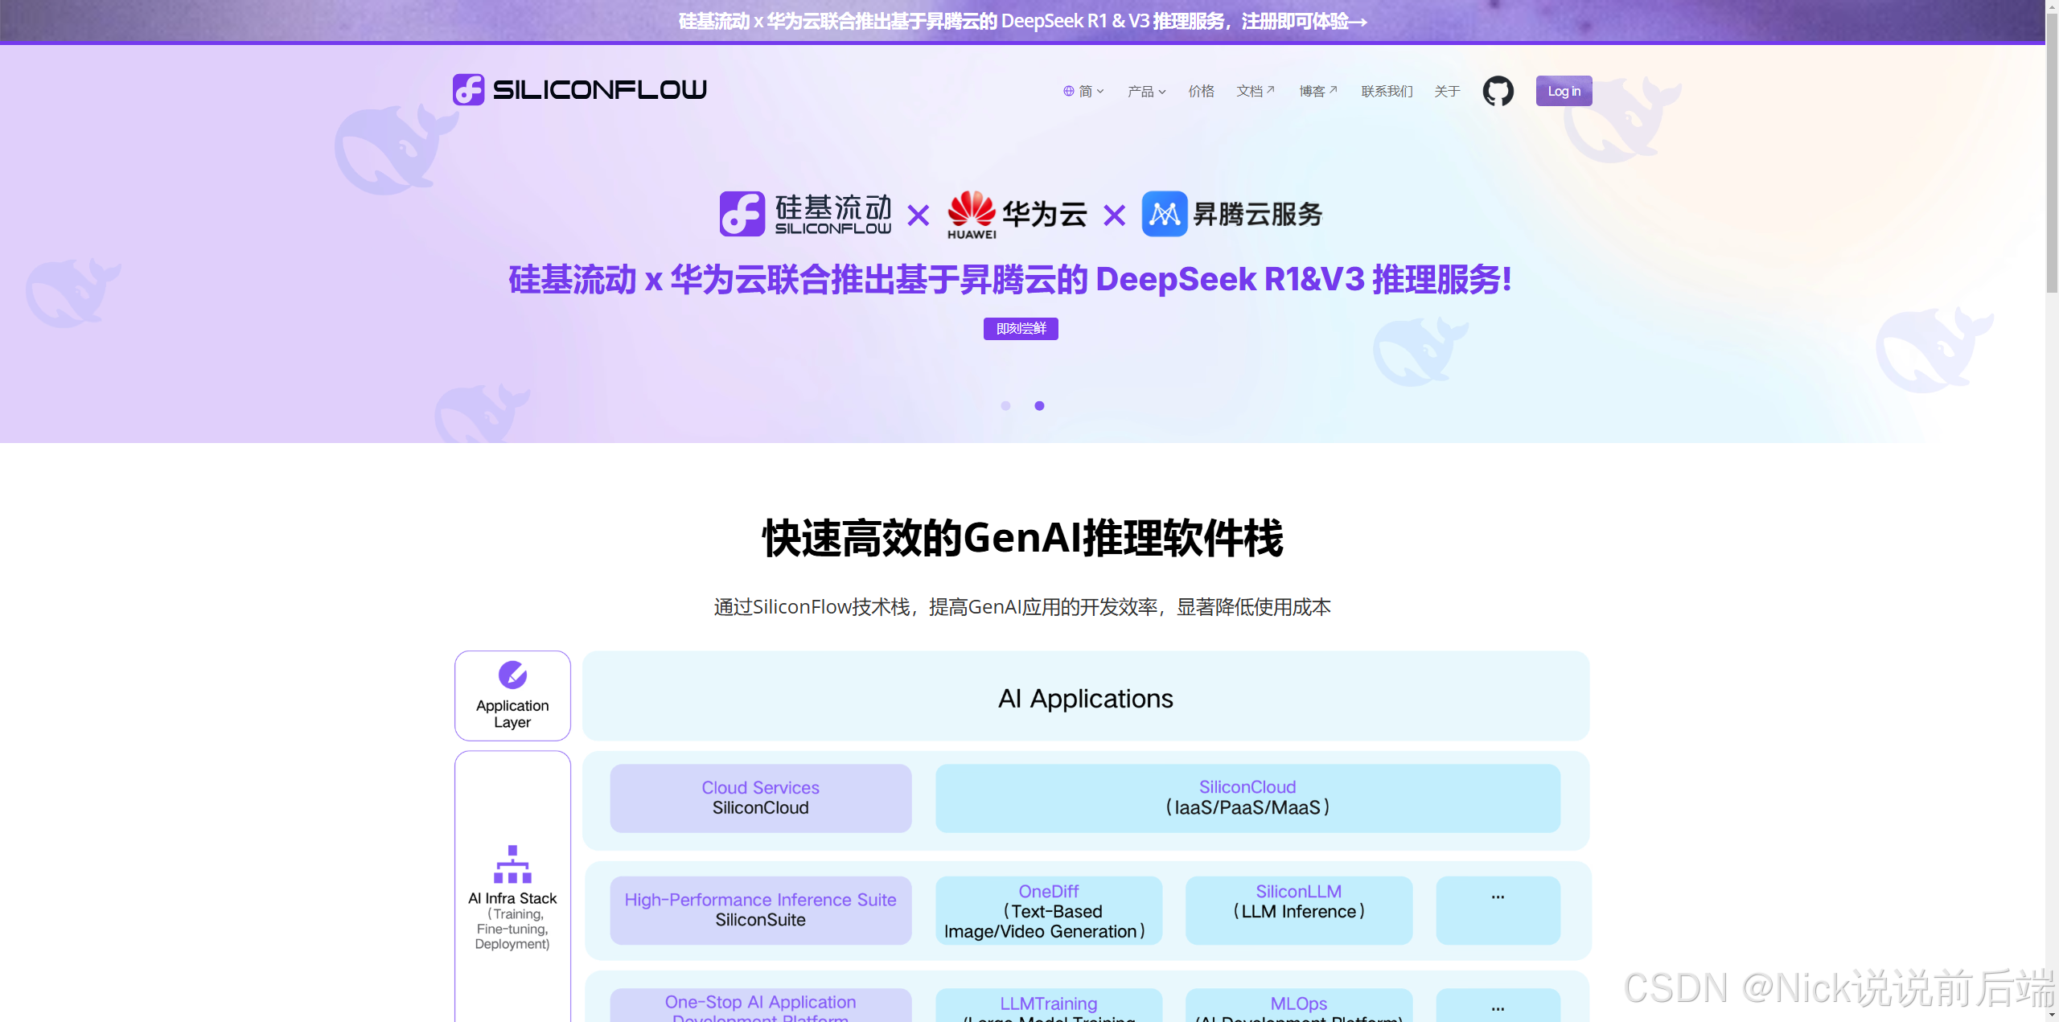Screen dimensions: 2059x1022
Task: Switch to first carousel slide dot
Action: point(1005,406)
